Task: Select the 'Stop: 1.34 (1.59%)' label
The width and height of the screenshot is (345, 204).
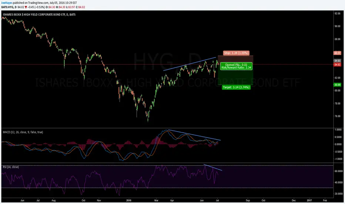Action: [x=236, y=53]
